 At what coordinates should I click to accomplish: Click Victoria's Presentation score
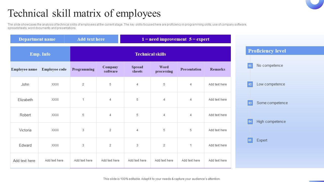click(x=191, y=130)
